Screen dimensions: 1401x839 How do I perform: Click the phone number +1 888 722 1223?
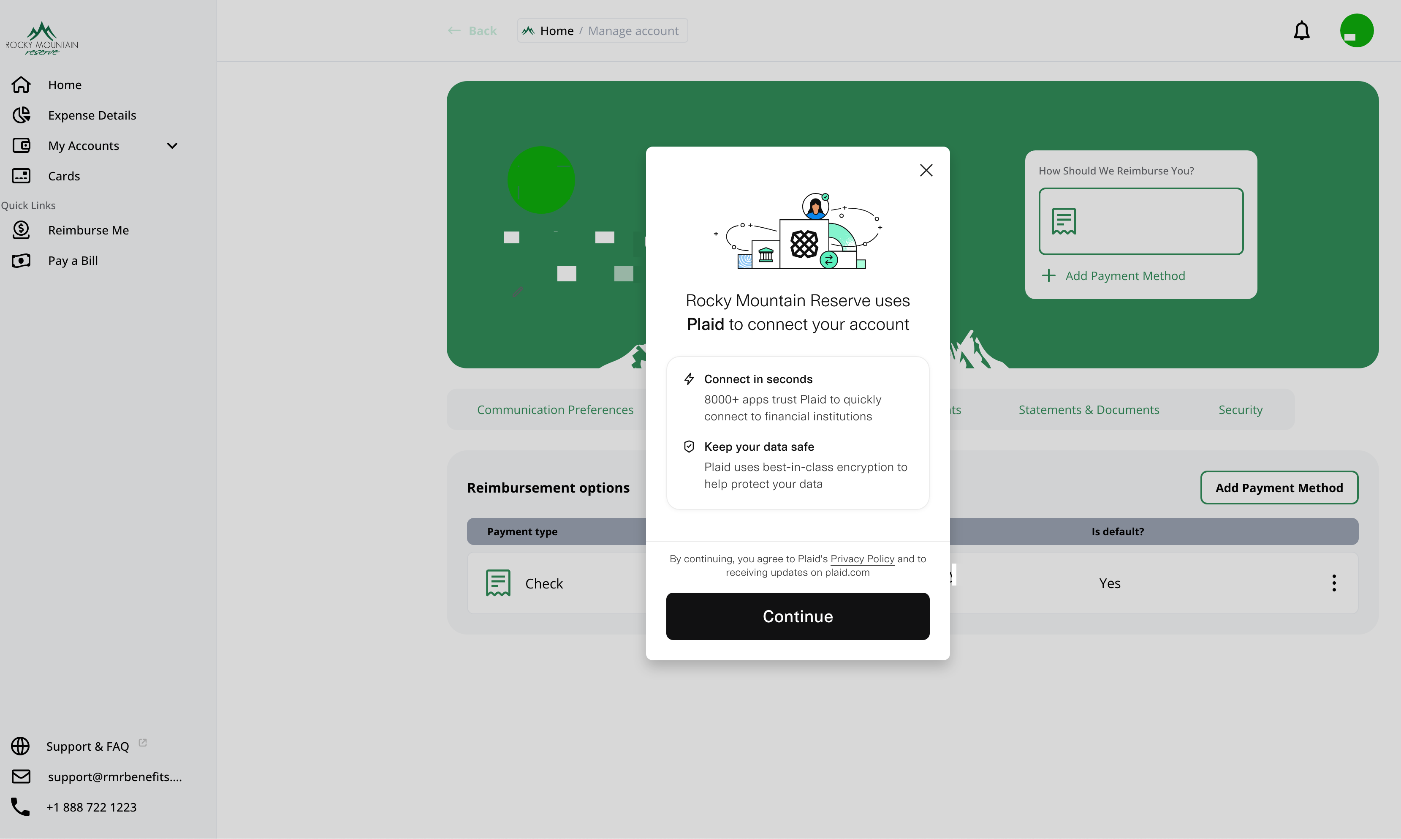pos(91,807)
